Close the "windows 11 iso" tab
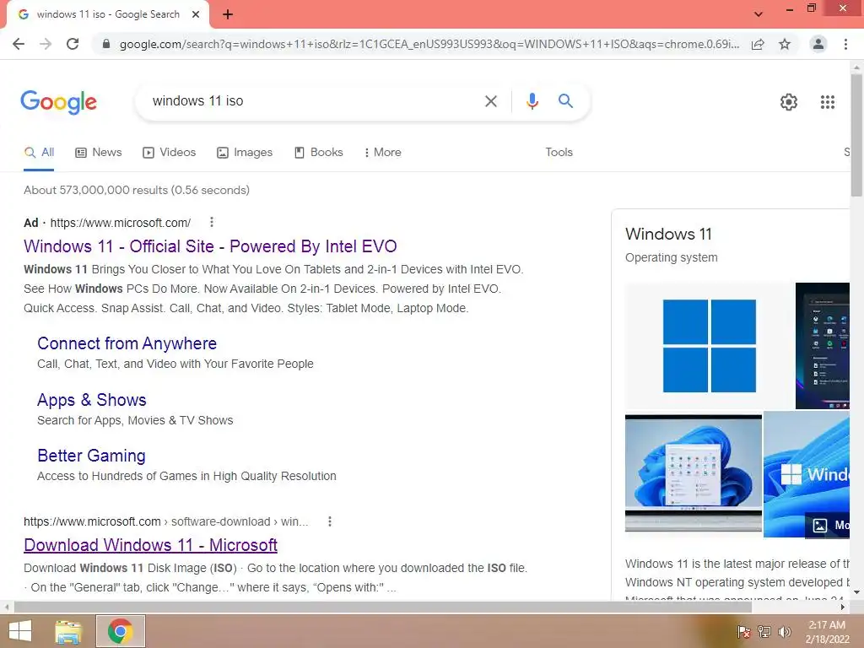864x648 pixels. coord(196,14)
